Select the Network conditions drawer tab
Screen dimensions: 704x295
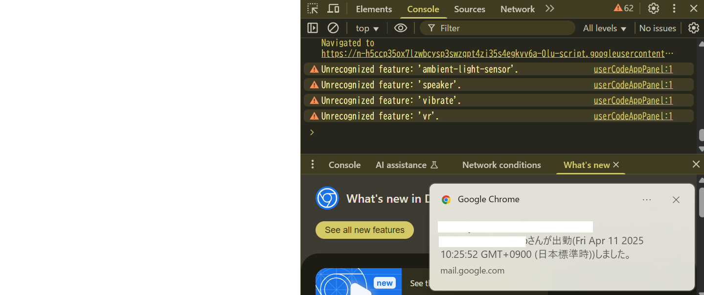pyautogui.click(x=501, y=165)
